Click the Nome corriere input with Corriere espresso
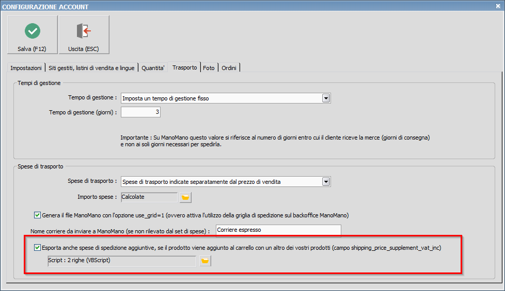This screenshot has width=505, height=291. pyautogui.click(x=278, y=230)
